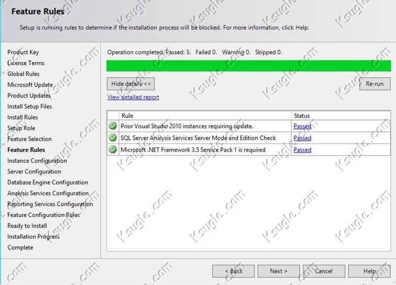Open Passed status for Analysis Services Server Mode rule
The image size is (396, 285).
pyautogui.click(x=302, y=138)
